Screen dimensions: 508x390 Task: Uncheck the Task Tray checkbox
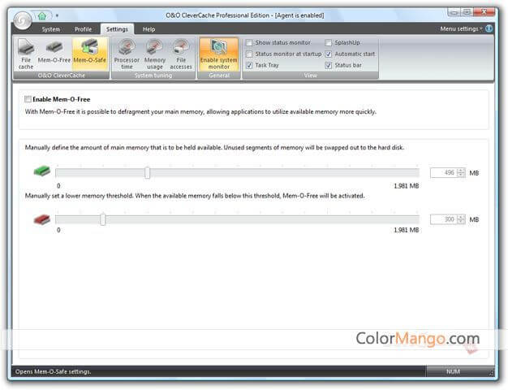pos(249,64)
